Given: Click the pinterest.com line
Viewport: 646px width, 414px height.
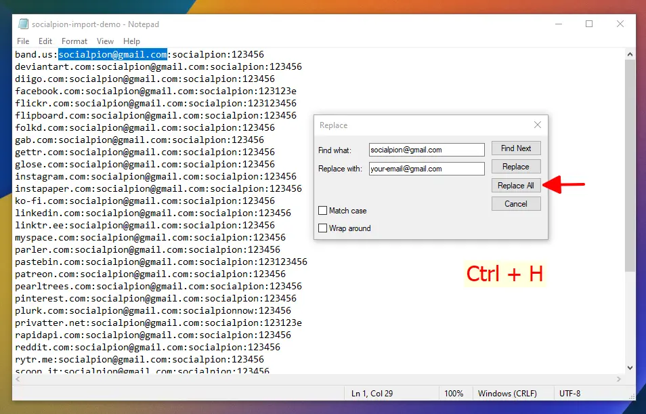Looking at the screenshot, I should pos(156,299).
